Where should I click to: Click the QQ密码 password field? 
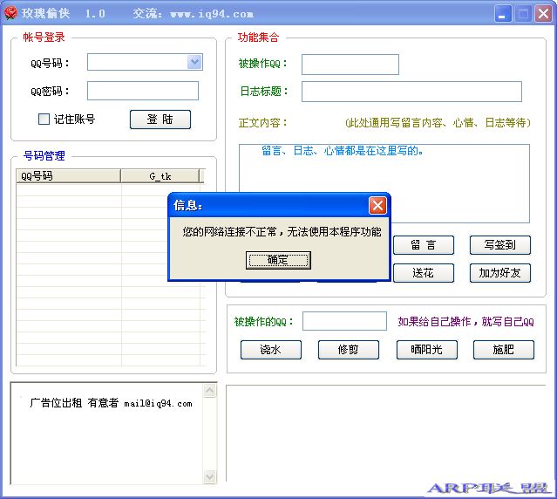(x=142, y=91)
